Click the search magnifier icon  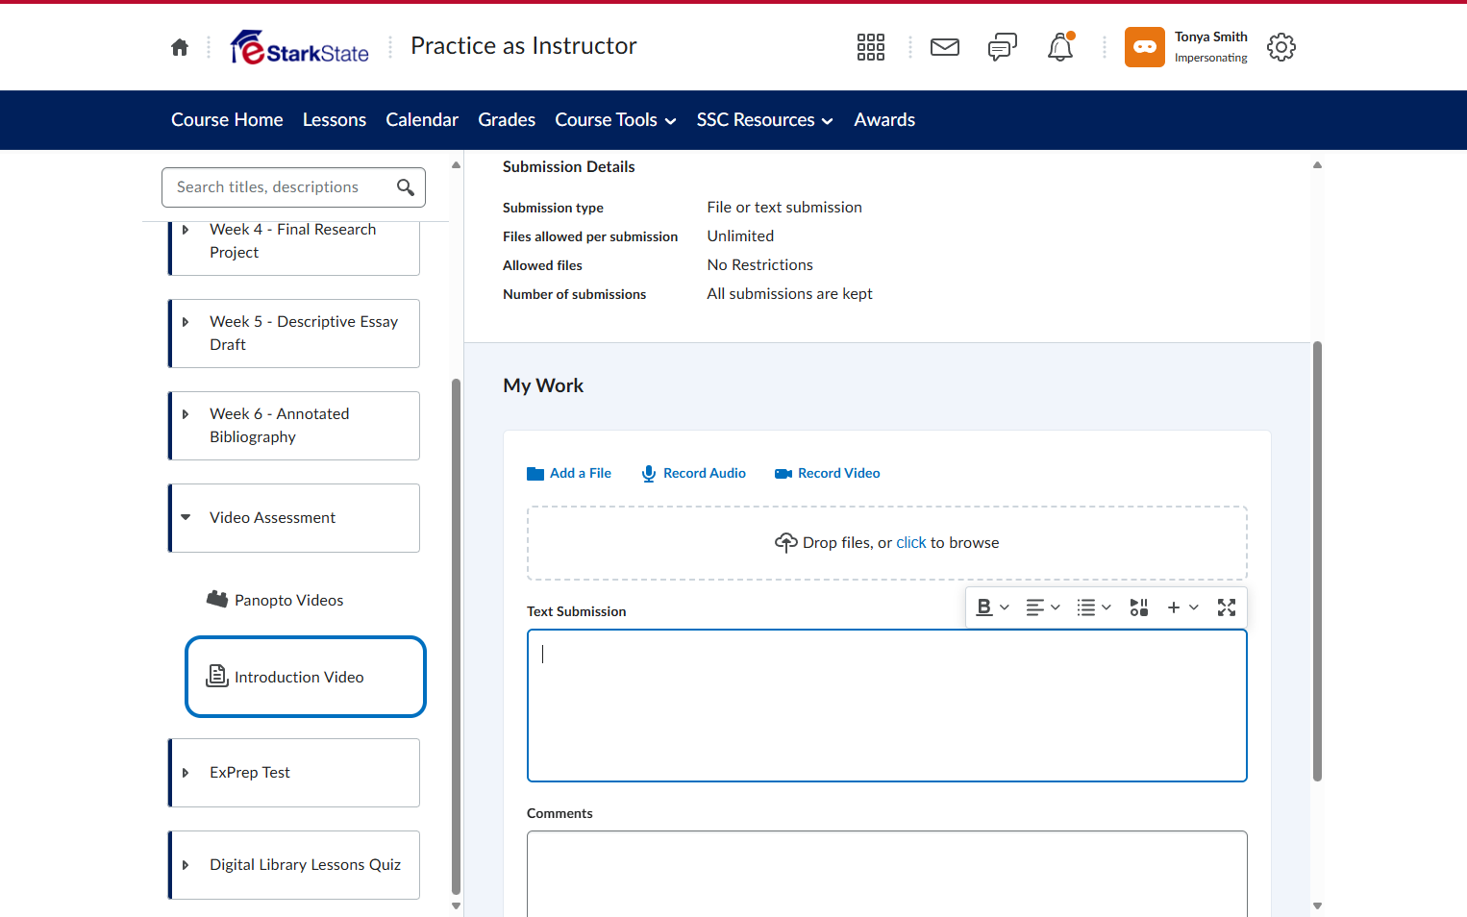[406, 187]
